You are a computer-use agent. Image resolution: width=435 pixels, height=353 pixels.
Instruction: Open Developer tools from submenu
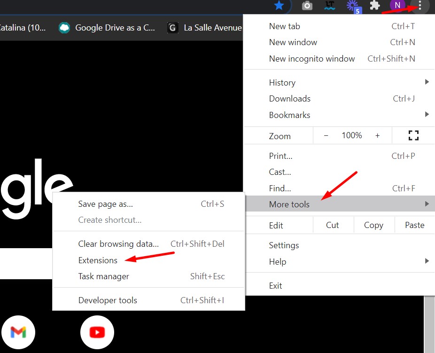click(149, 300)
